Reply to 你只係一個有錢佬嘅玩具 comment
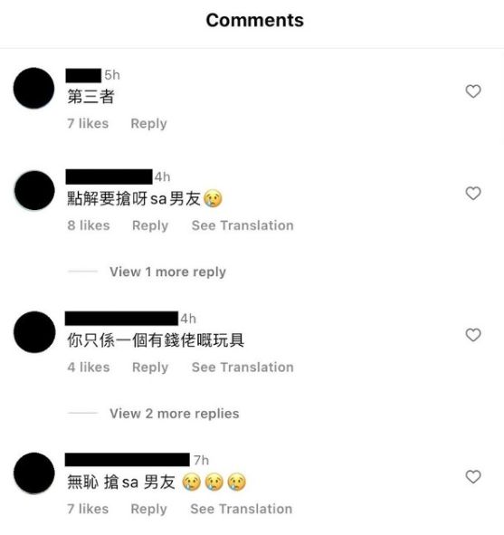This screenshot has width=504, height=535. pos(150,368)
